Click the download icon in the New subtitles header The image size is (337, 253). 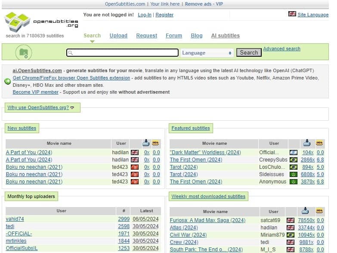(x=146, y=143)
